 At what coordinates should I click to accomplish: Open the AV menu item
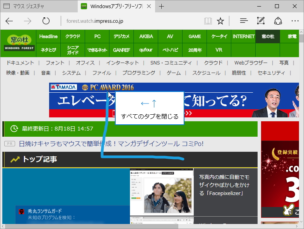(170, 36)
